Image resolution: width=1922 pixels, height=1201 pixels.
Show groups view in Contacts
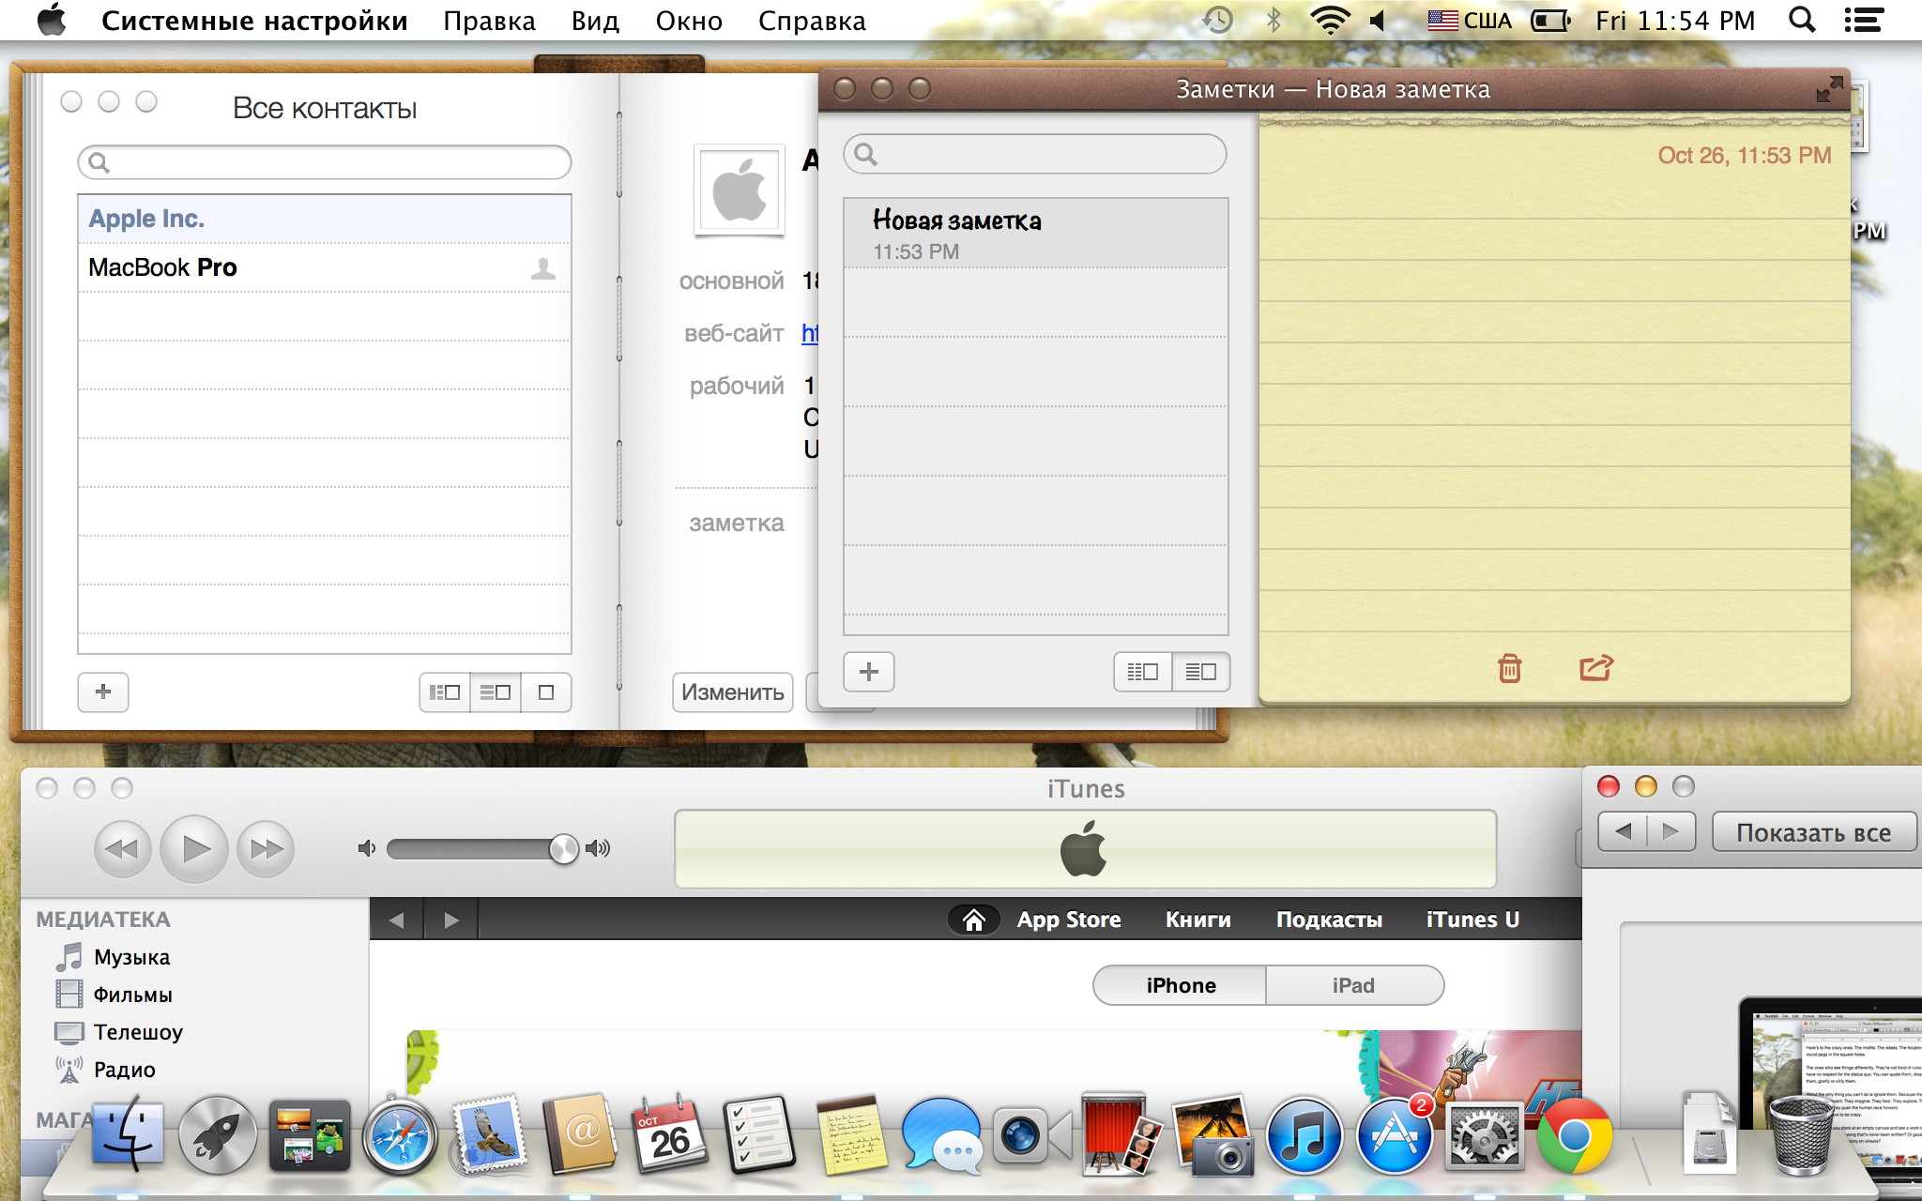coord(444,692)
